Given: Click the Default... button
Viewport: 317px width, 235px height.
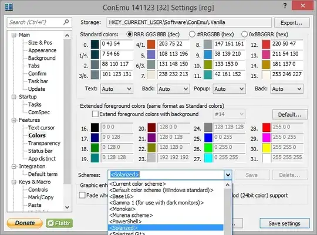Looking at the screenshot, I should 290,114.
